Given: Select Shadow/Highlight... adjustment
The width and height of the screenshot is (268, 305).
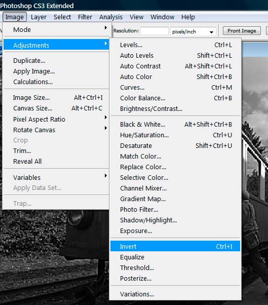Looking at the screenshot, I should [x=175, y=220].
